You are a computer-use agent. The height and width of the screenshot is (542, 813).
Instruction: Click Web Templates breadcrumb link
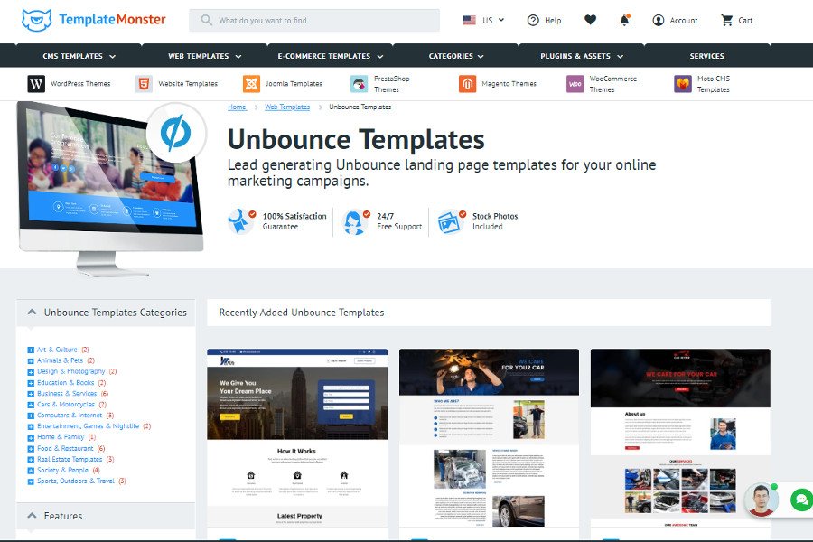tap(287, 107)
